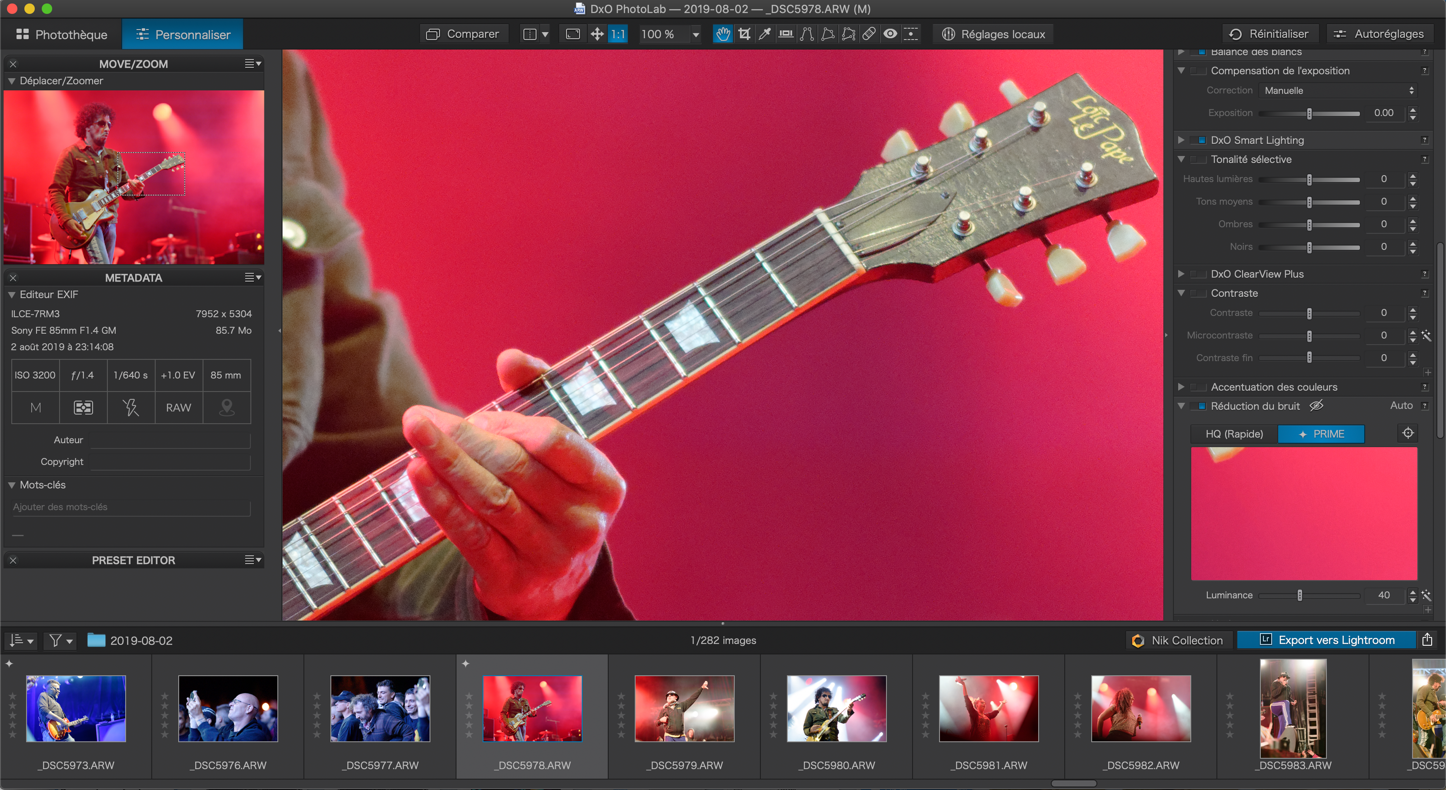Collapse Tonalité sélective section
Image resolution: width=1446 pixels, height=790 pixels.
point(1180,159)
